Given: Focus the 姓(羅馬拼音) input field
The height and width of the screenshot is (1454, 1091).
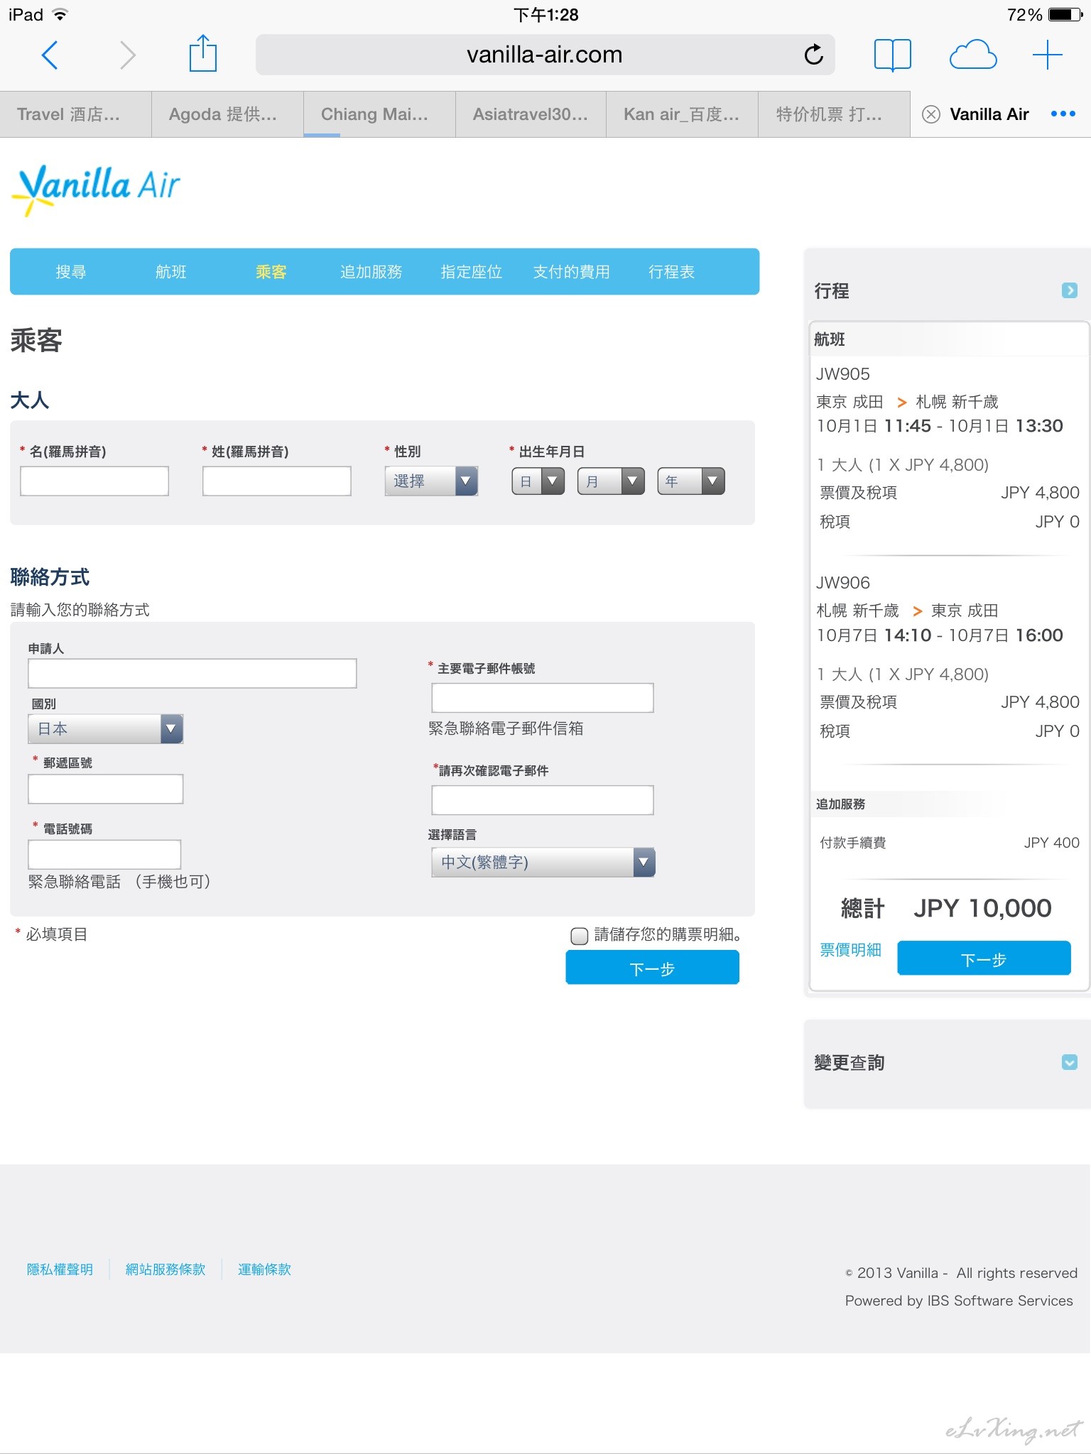Looking at the screenshot, I should (x=277, y=481).
